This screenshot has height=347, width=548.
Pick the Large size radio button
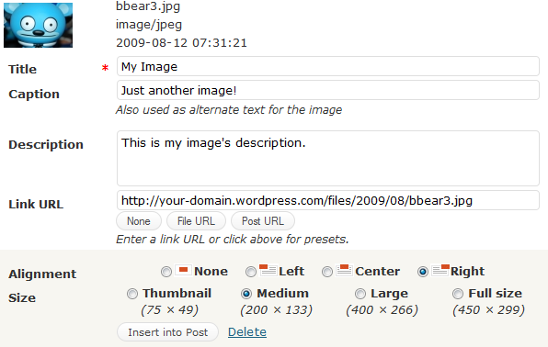(x=360, y=294)
